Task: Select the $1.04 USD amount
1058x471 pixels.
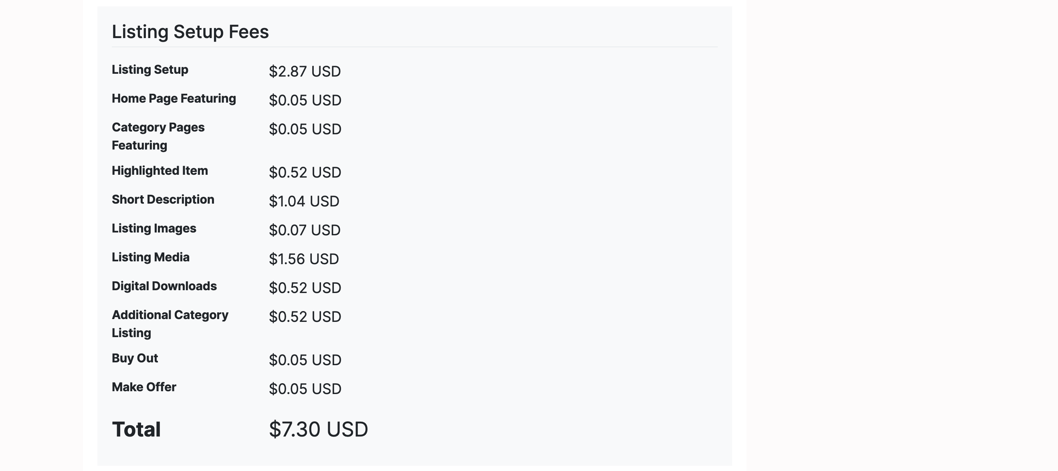Action: pyautogui.click(x=304, y=201)
